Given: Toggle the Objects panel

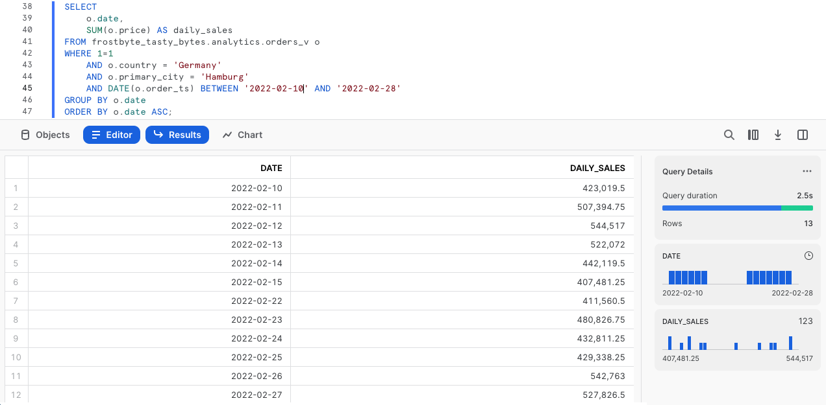Looking at the screenshot, I should pos(45,135).
